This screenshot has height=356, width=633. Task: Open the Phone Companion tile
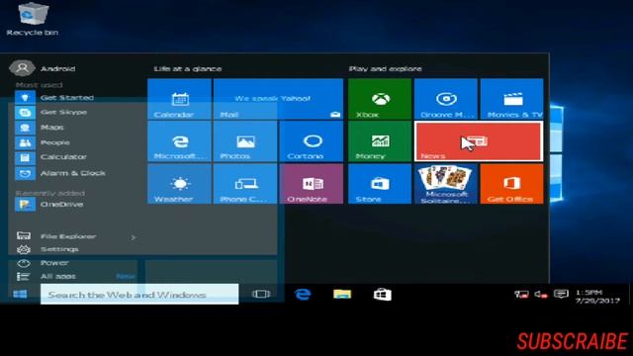(245, 184)
